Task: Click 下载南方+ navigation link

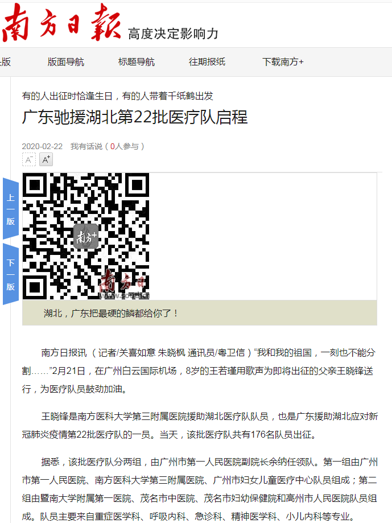Action: (x=283, y=62)
